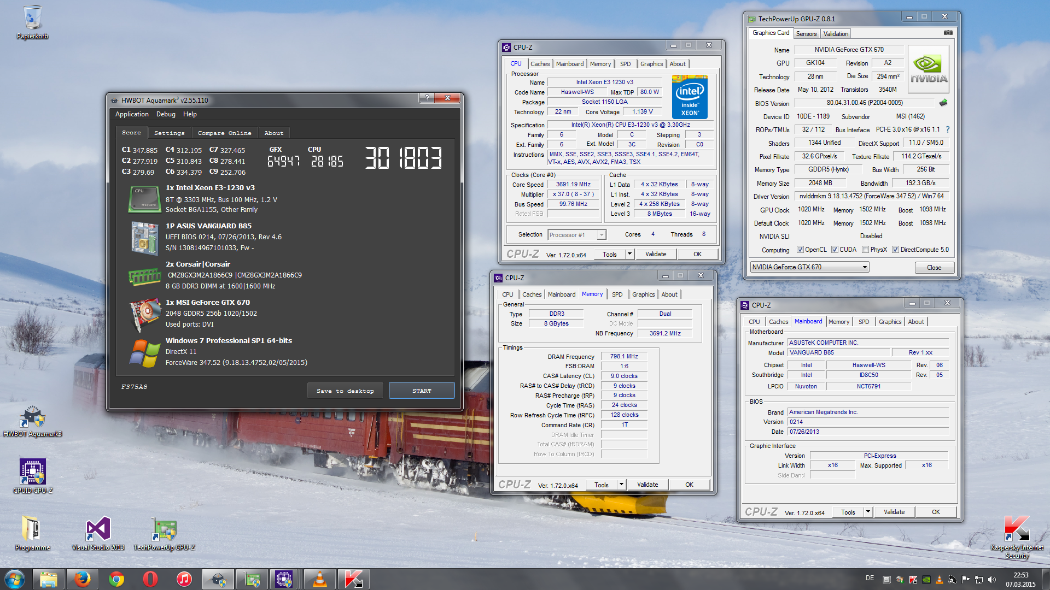Open the Validation tab in GPU-Z
Screen dimensions: 1050x590
point(836,34)
